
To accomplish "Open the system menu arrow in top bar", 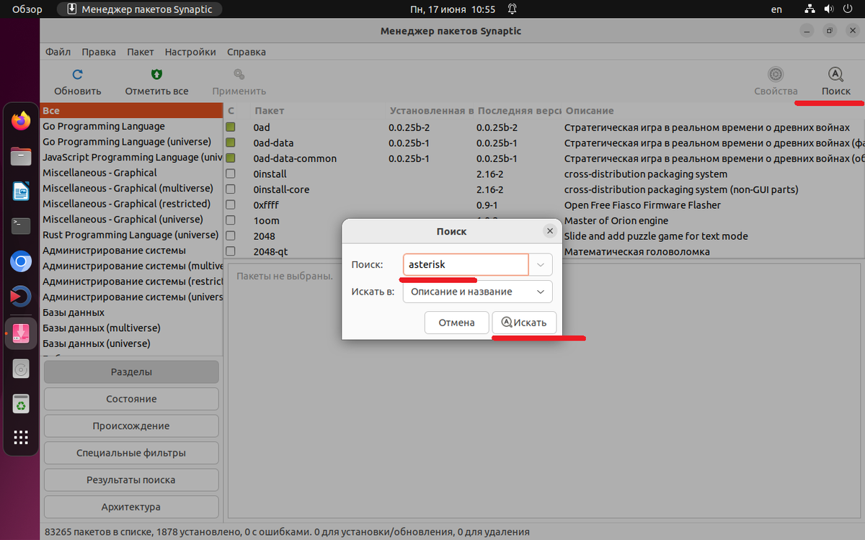I will 849,9.
